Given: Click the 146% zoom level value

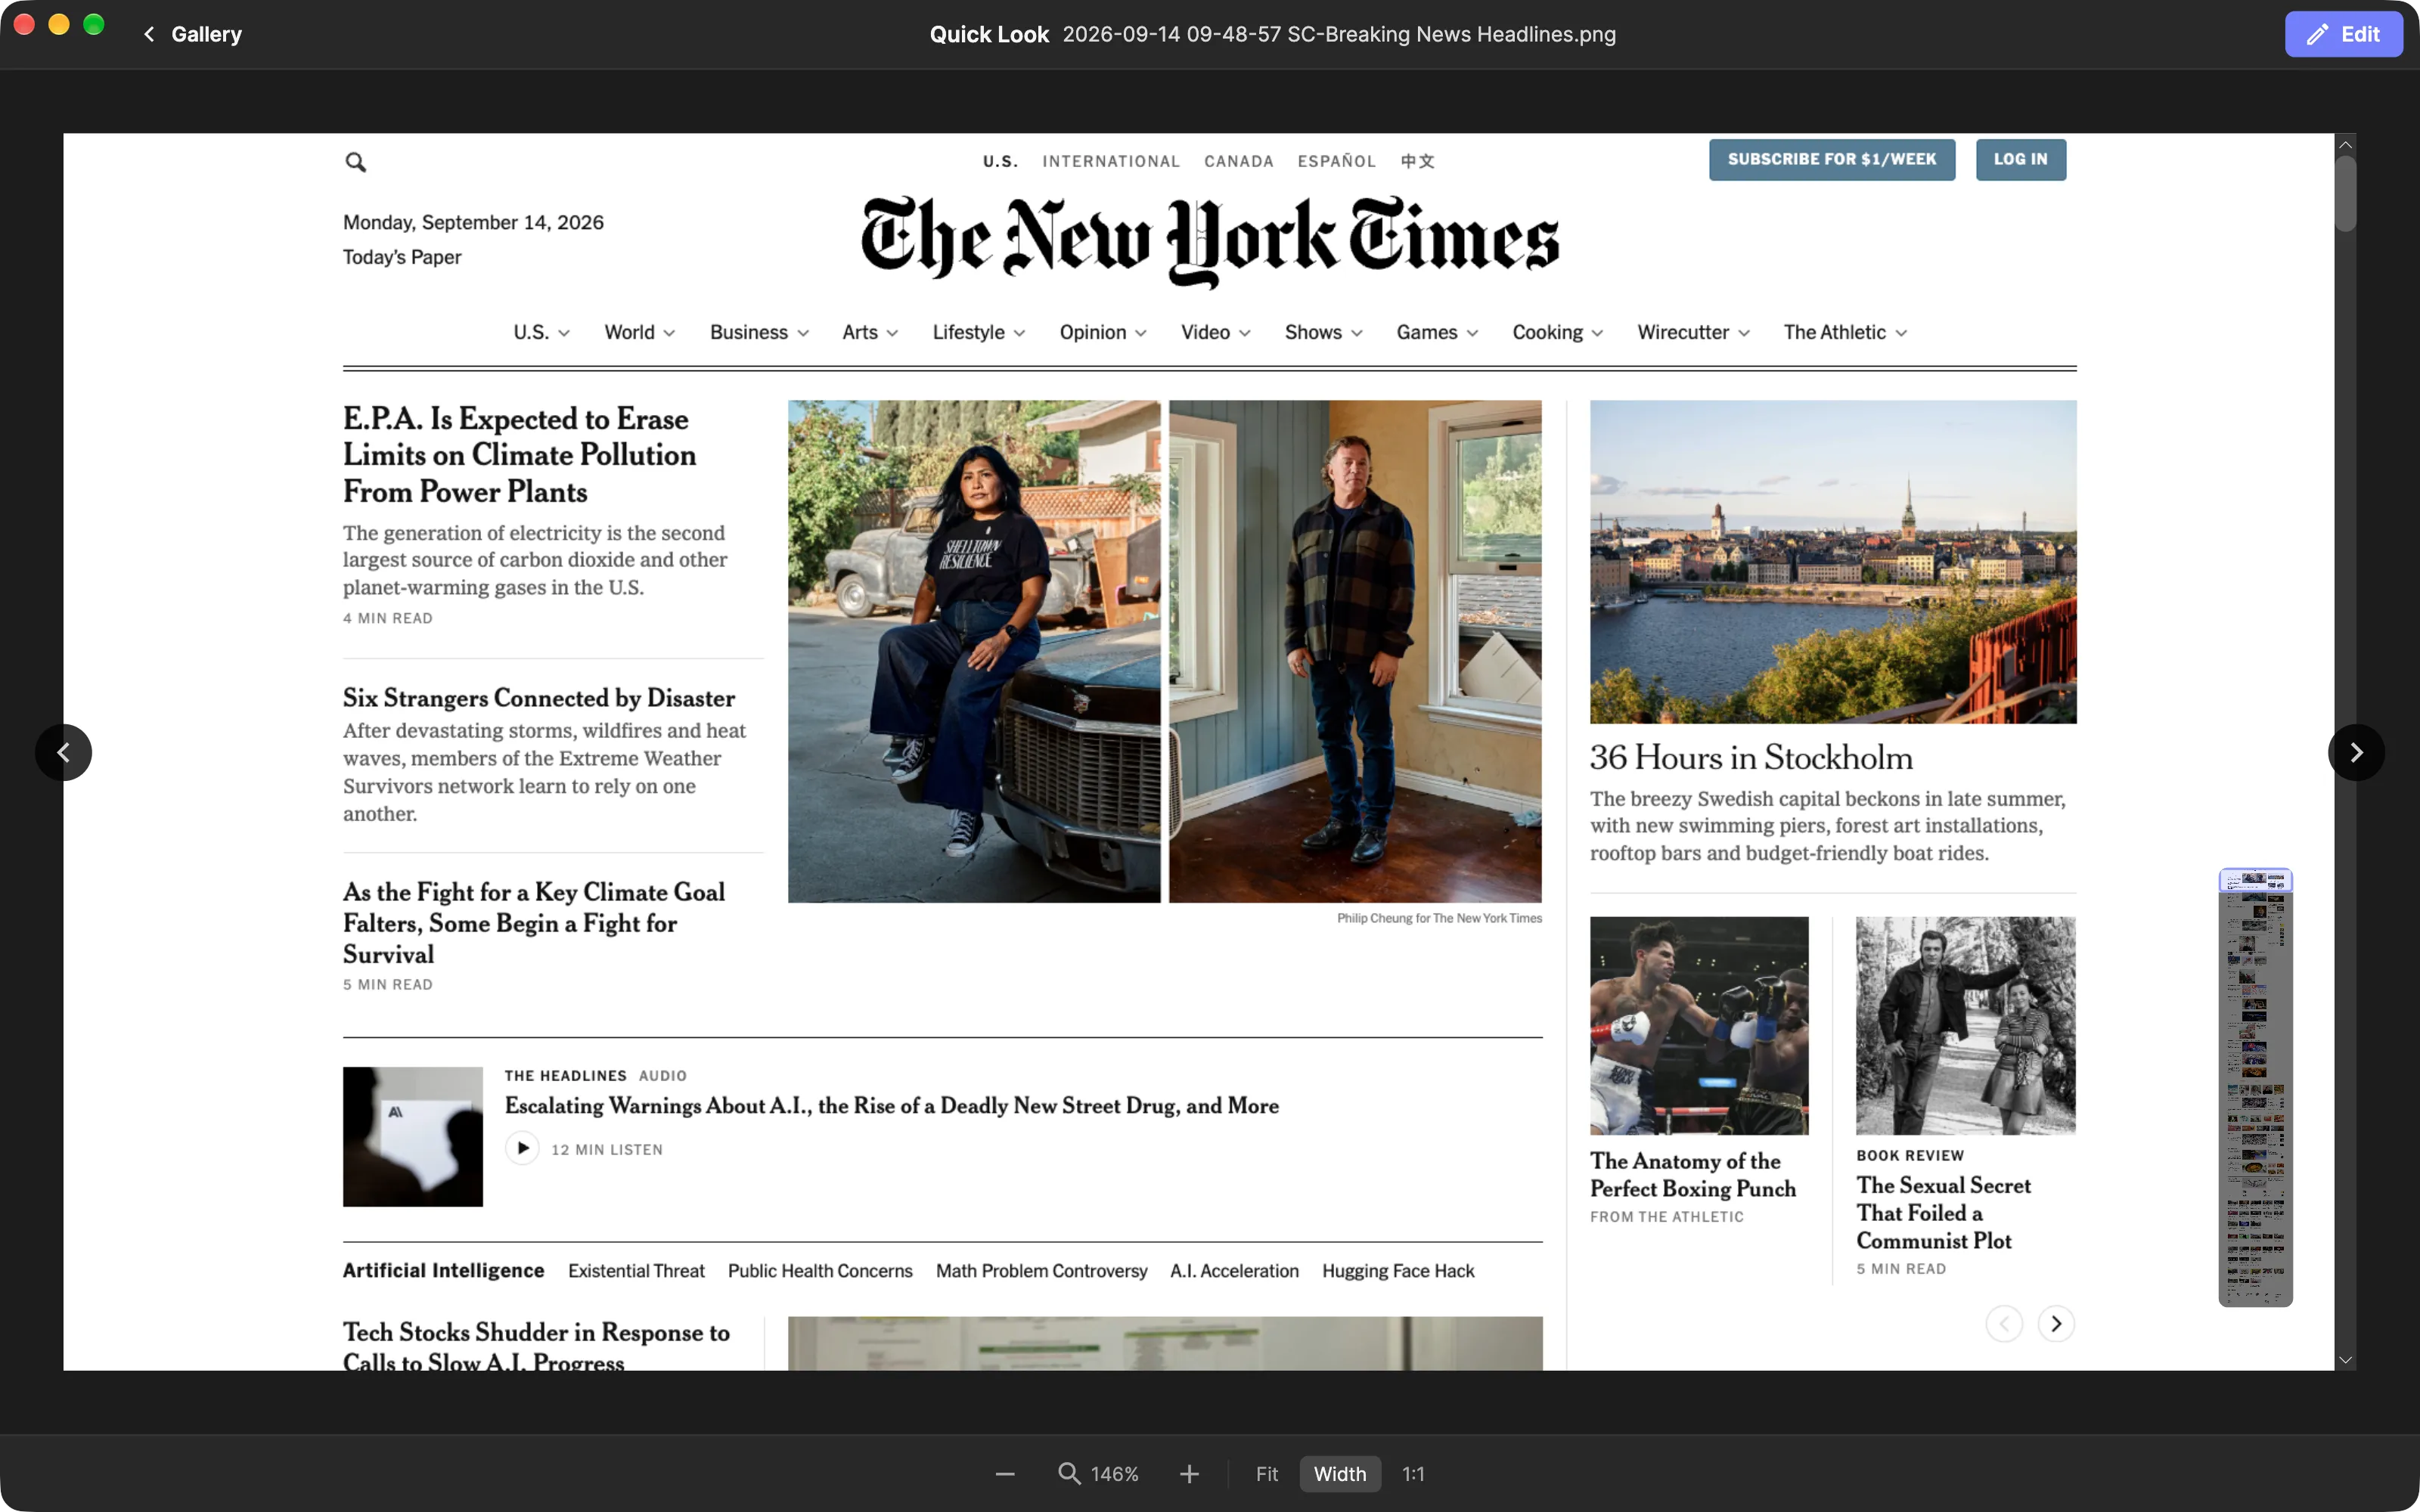Looking at the screenshot, I should [x=1115, y=1474].
